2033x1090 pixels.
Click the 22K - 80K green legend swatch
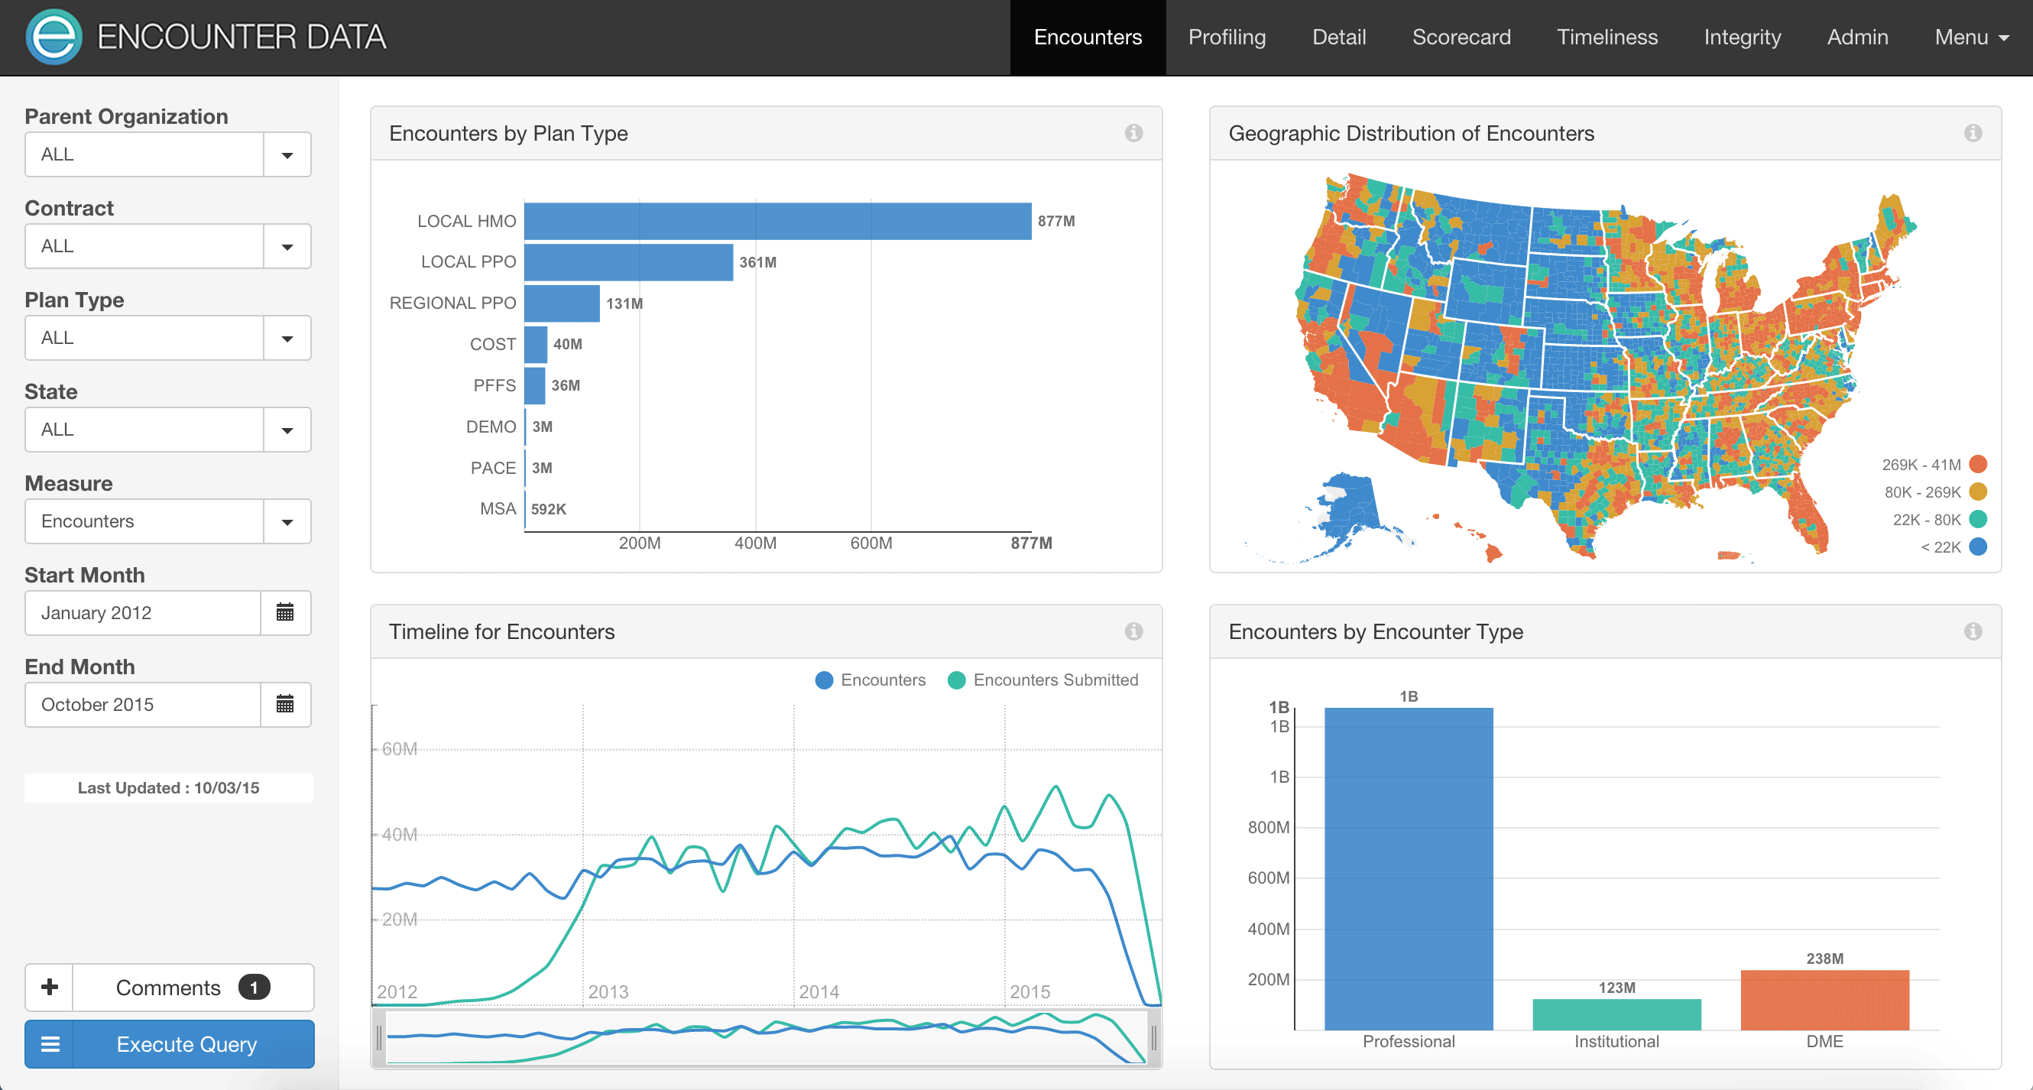tap(1978, 519)
